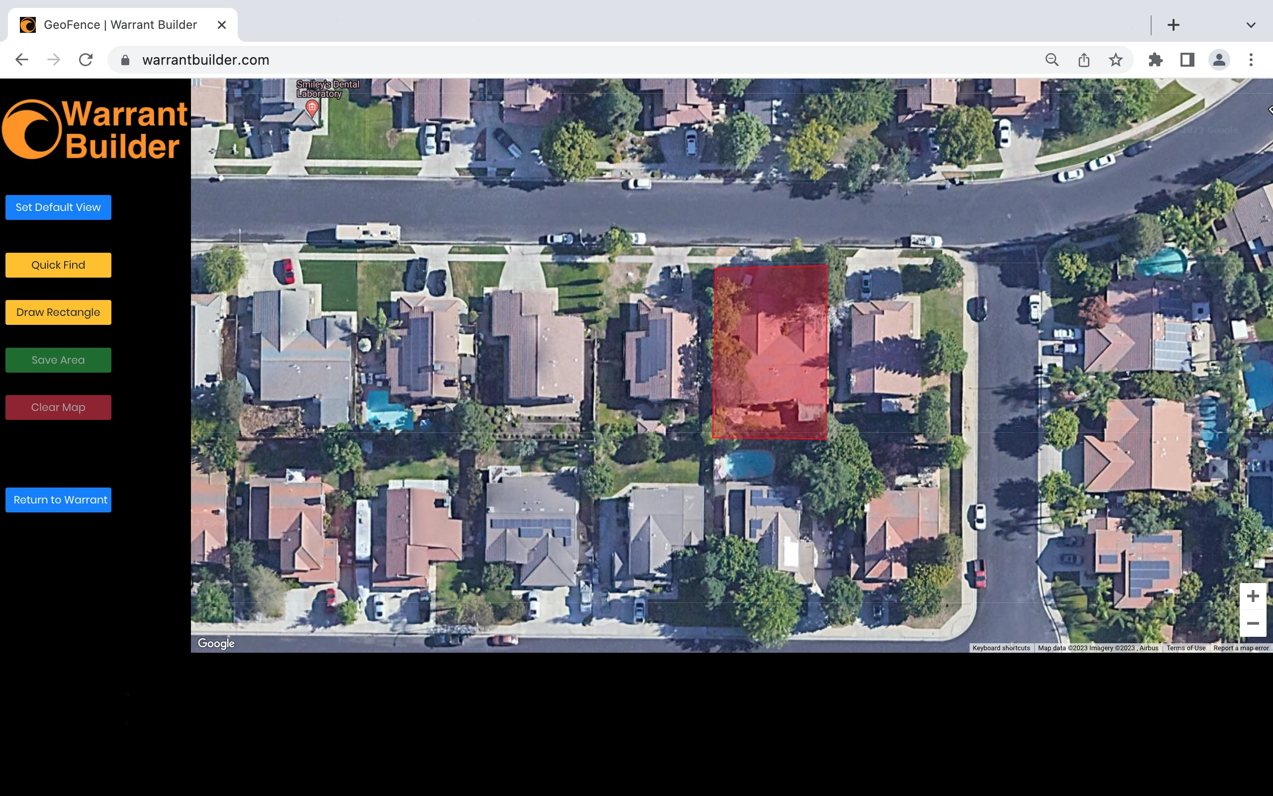Click the Return to Warrant button

coord(61,500)
